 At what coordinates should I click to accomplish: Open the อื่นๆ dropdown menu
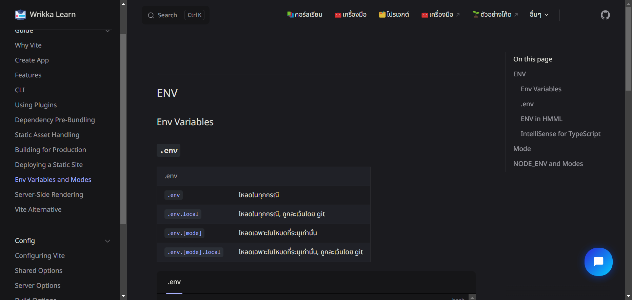pos(539,15)
